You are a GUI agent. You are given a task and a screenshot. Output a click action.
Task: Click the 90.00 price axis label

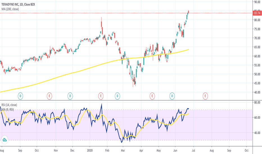tap(257, 2)
